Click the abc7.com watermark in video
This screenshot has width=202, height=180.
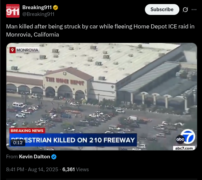[184, 148]
